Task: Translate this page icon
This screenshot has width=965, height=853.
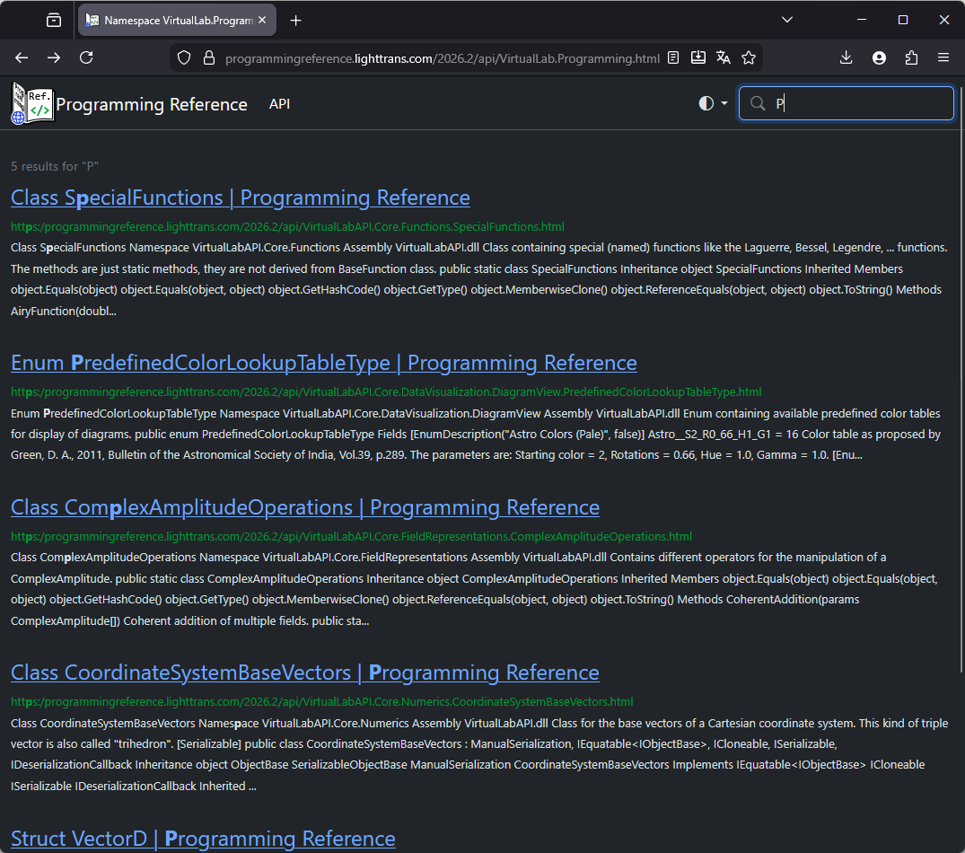Action: point(724,57)
